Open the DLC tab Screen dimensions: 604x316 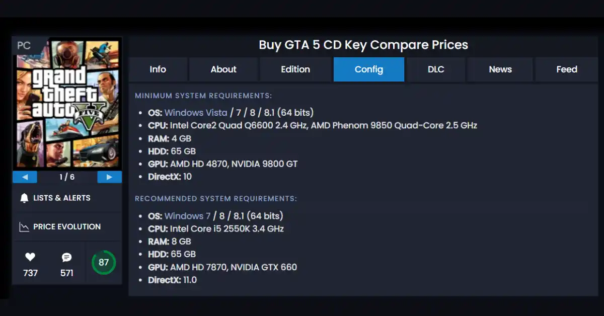(436, 69)
